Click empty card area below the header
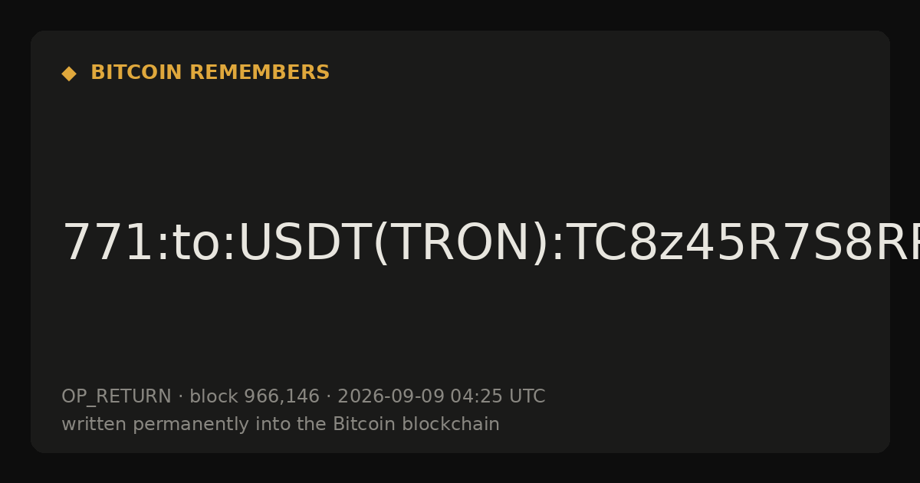Viewport: 920px width, 483px height. (460, 146)
